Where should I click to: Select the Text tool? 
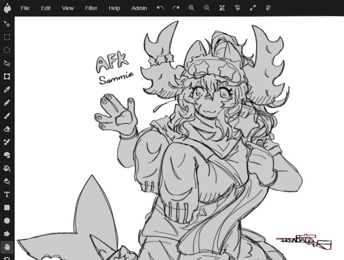(7, 194)
